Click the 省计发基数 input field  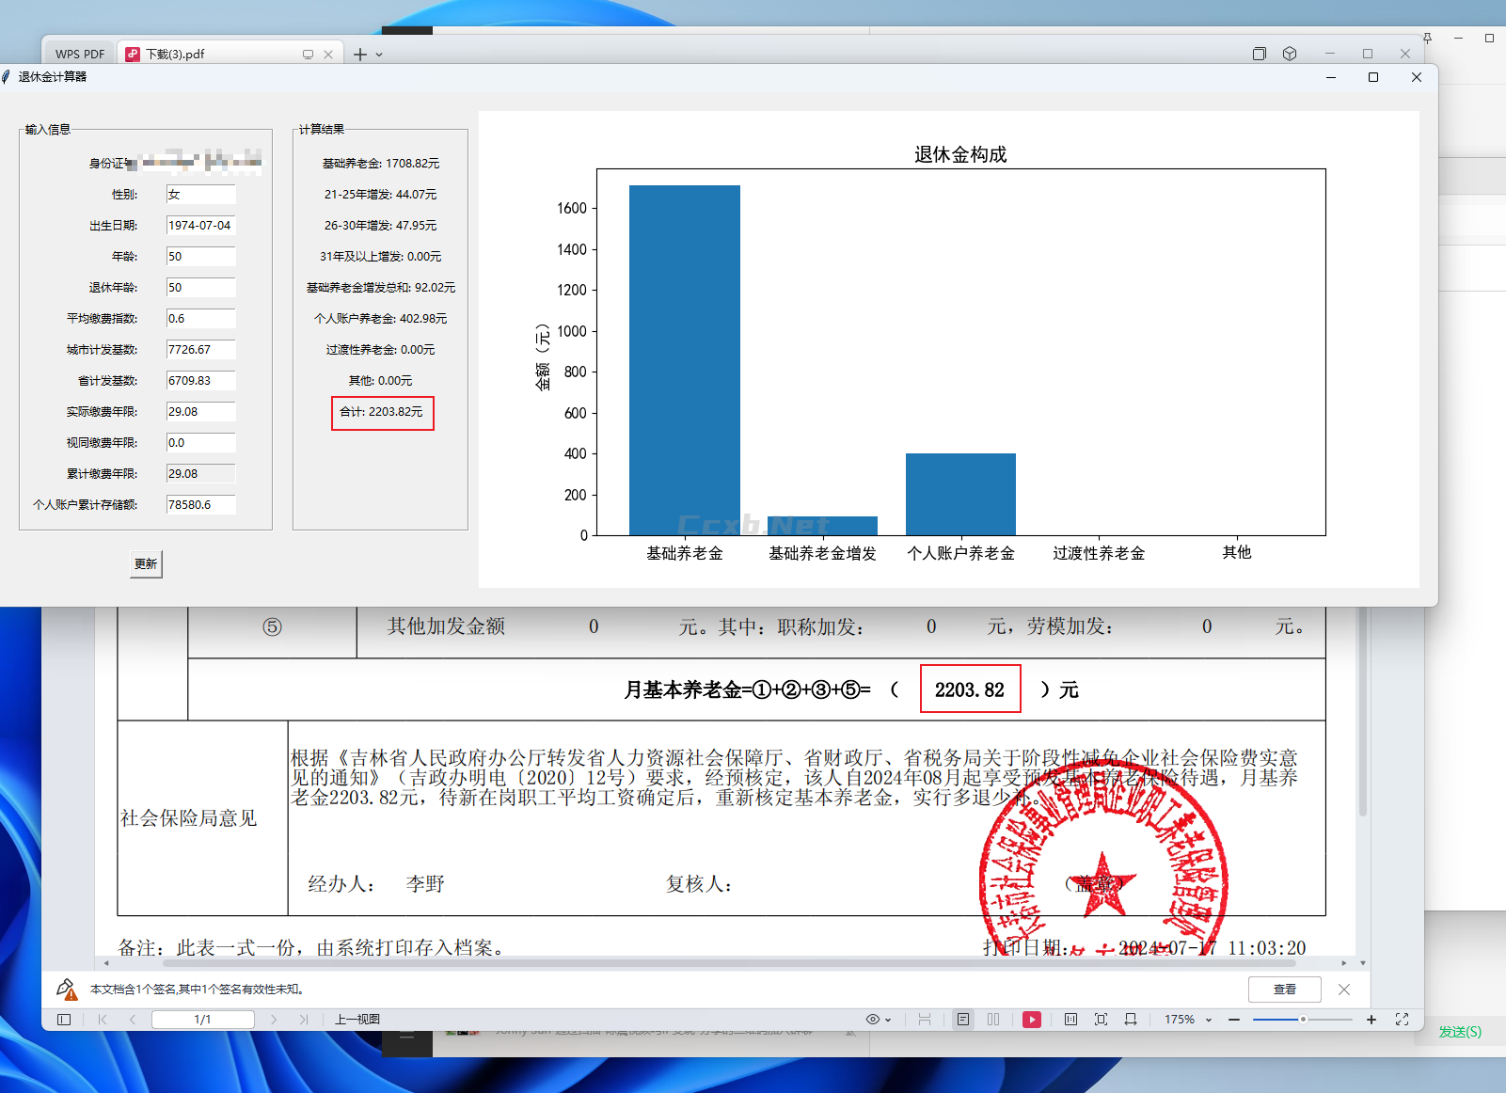pos(201,381)
